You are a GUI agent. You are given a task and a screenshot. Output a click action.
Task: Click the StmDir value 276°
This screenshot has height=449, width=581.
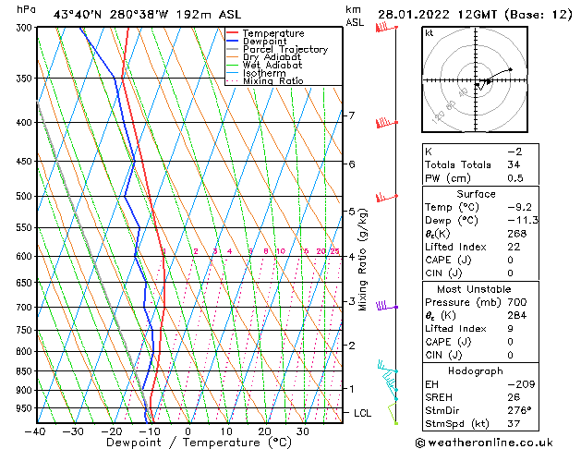point(519,410)
